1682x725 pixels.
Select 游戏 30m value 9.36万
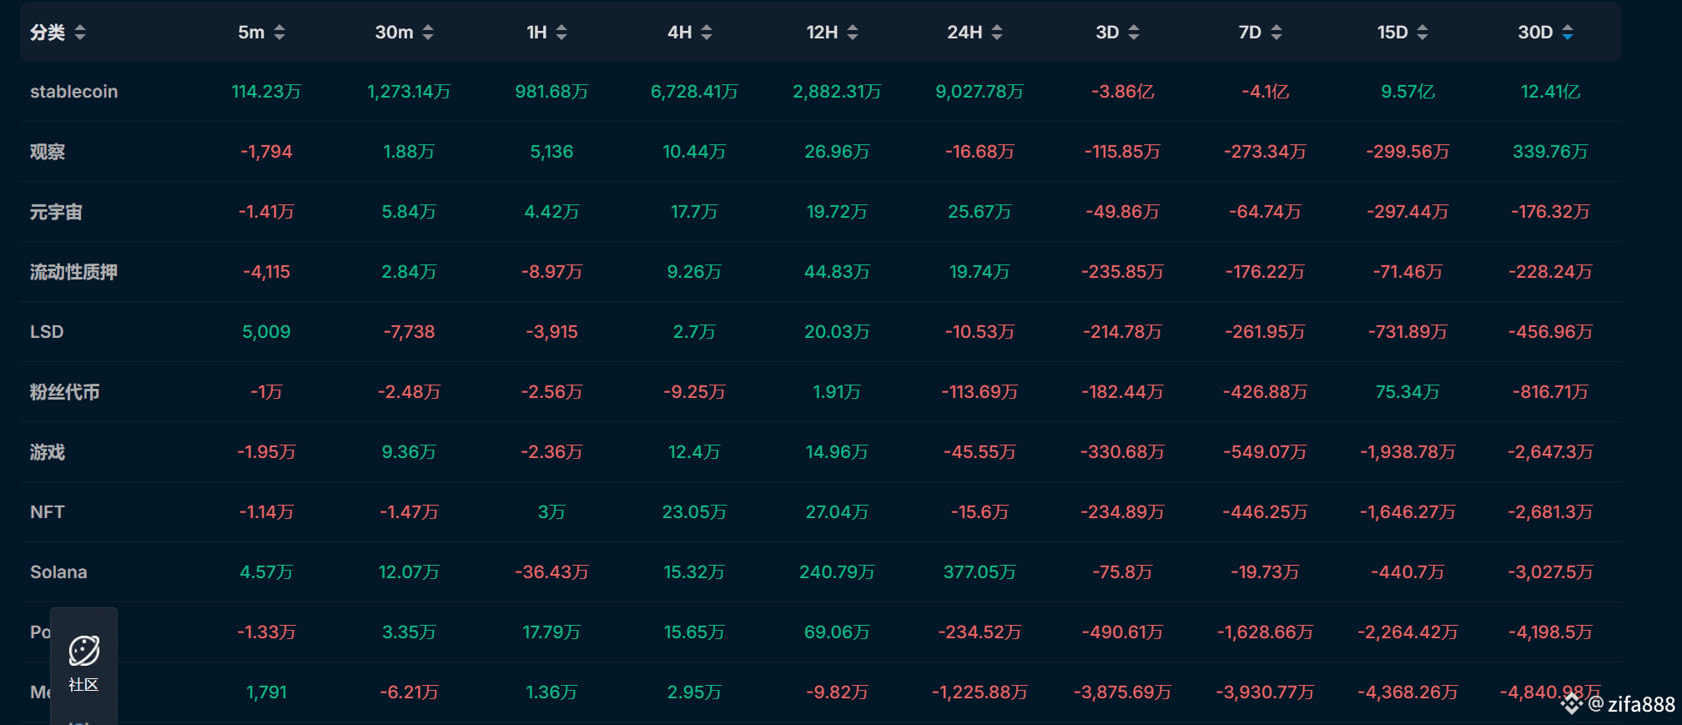(x=409, y=452)
